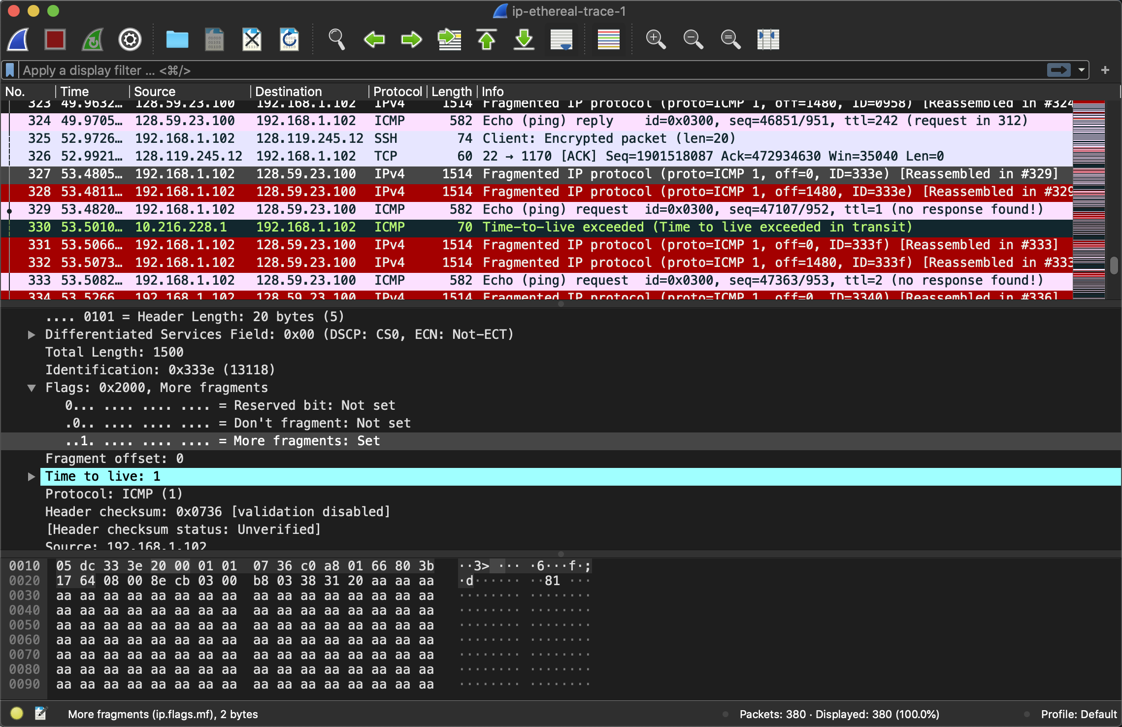Collapse the Flags: 0x2000 section
This screenshot has width=1122, height=727.
32,388
